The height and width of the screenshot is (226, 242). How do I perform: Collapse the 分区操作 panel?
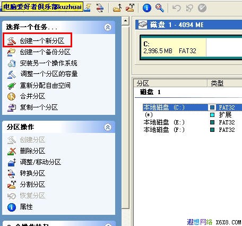coord(108,127)
